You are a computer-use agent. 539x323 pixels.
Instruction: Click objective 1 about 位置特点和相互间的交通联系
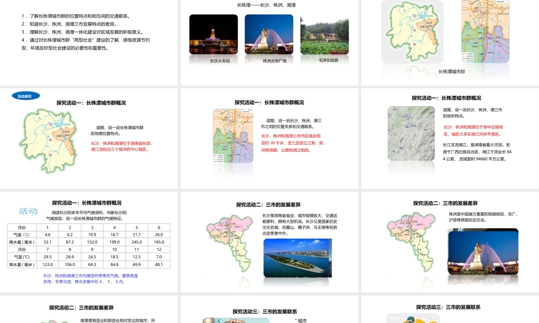(75, 16)
